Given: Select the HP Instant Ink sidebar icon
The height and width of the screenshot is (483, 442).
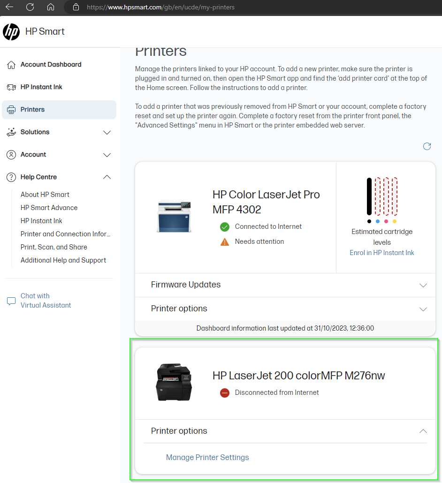Looking at the screenshot, I should (11, 87).
